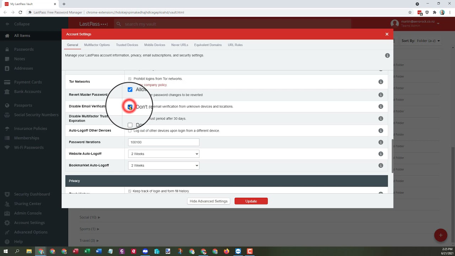Open Bookmarklet Auto-Logoff dropdown
This screenshot has height=256, width=455.
pos(164,165)
